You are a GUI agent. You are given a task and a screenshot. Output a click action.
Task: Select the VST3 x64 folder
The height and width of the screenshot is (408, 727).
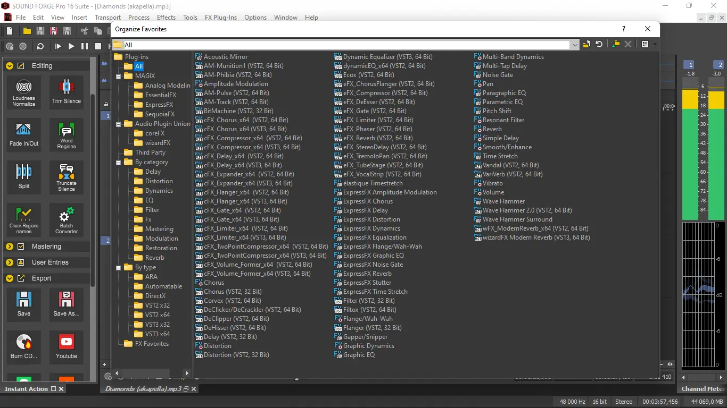[x=152, y=334]
